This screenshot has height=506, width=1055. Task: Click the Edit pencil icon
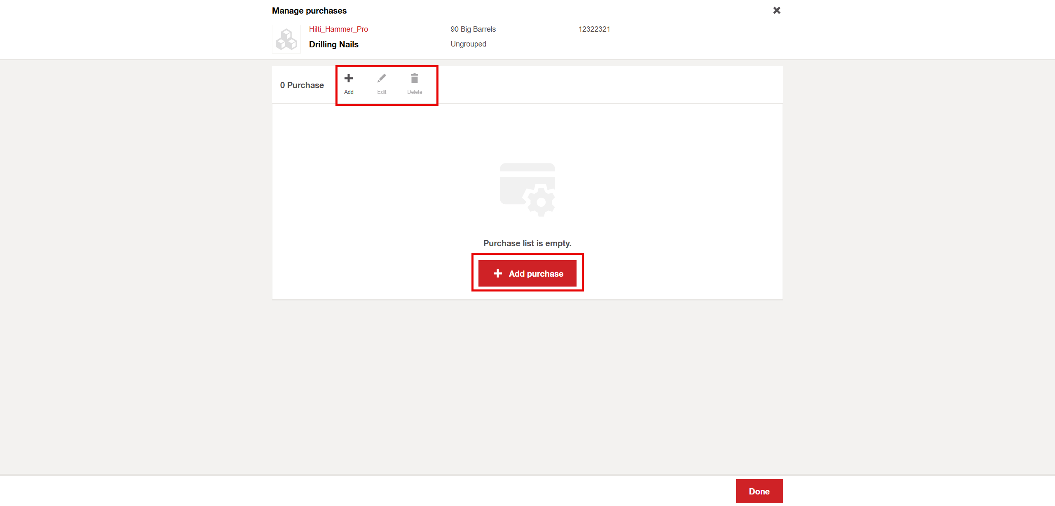[382, 78]
